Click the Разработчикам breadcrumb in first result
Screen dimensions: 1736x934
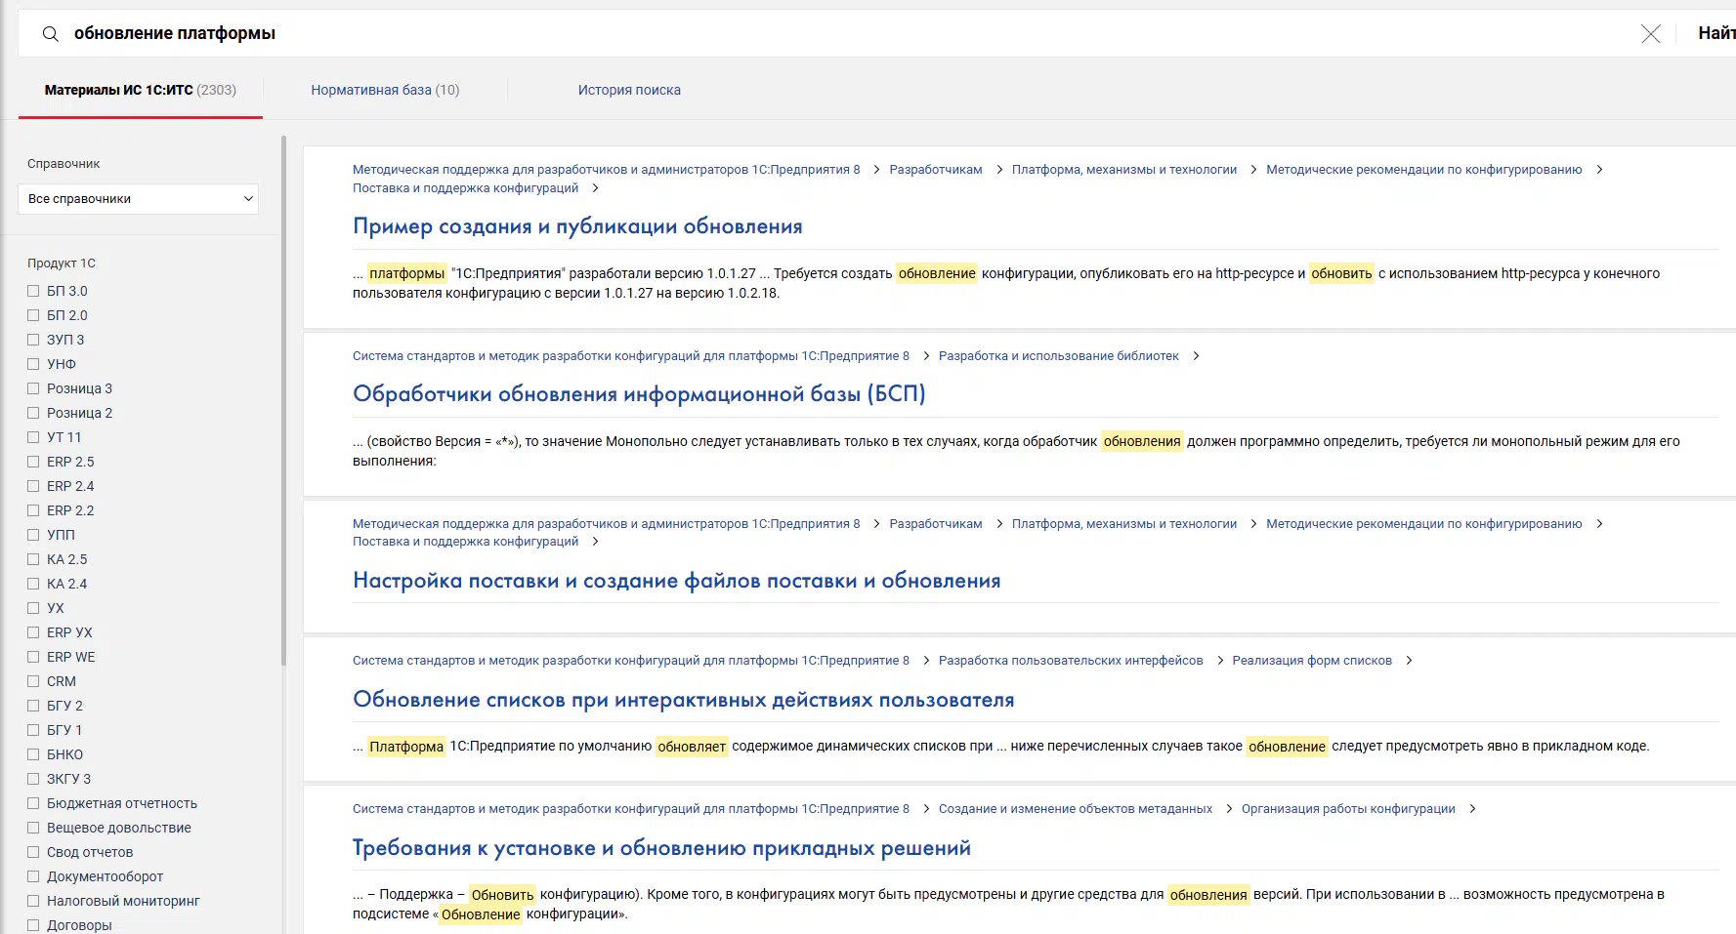coord(935,170)
